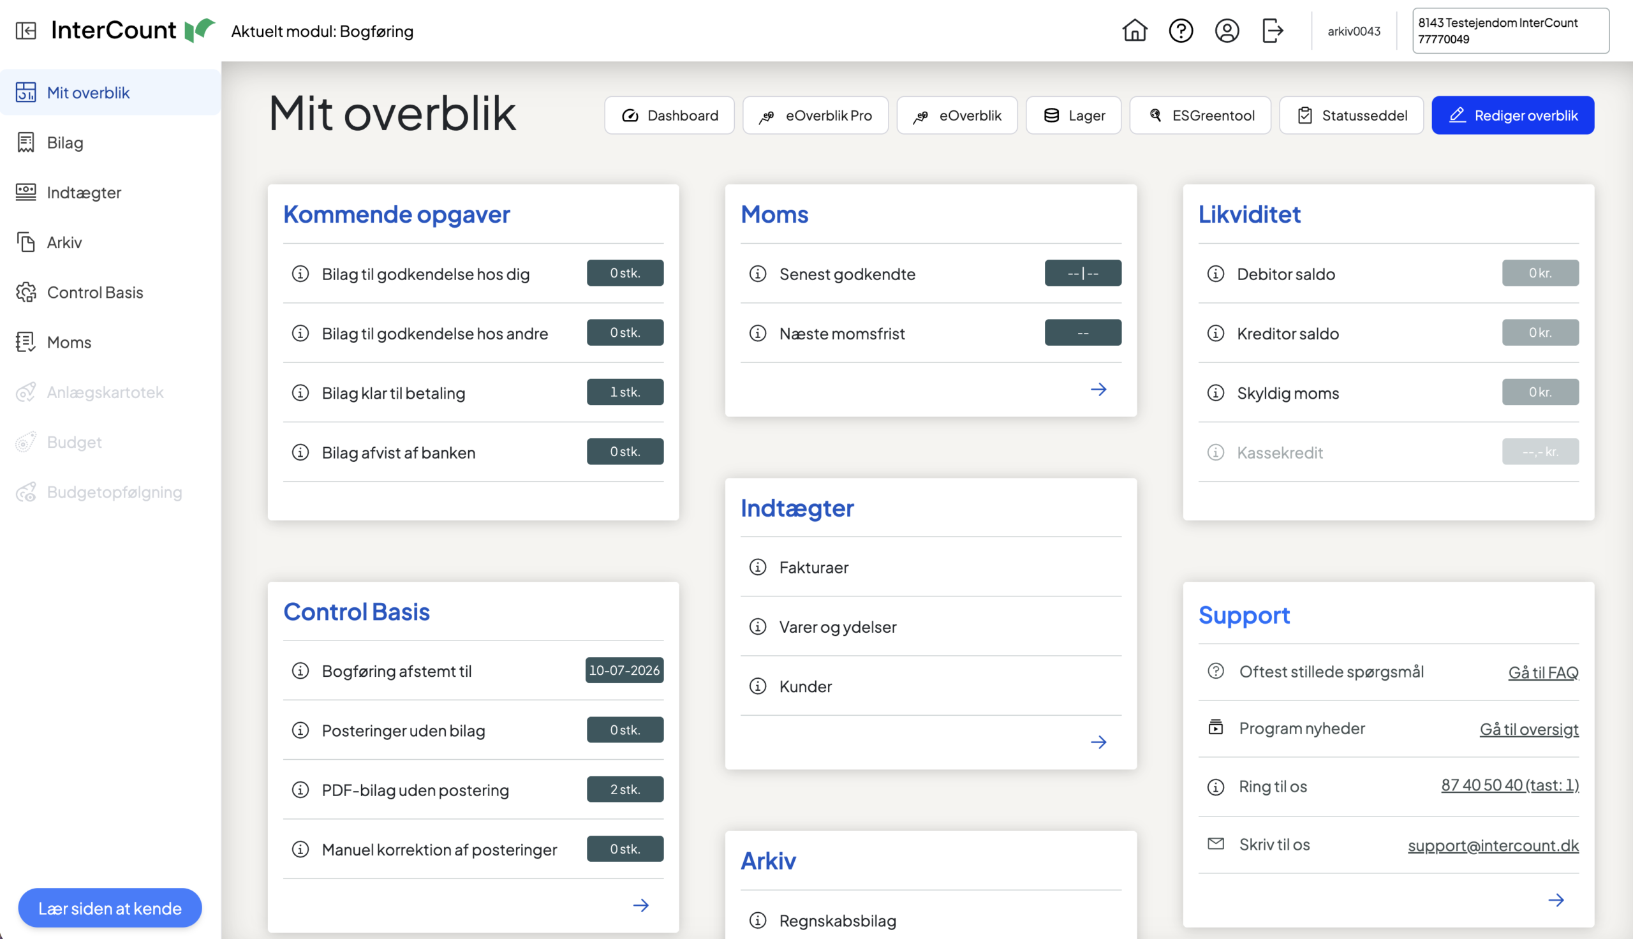Open Control Basis in the sidebar
Image resolution: width=1633 pixels, height=939 pixels.
pos(110,292)
